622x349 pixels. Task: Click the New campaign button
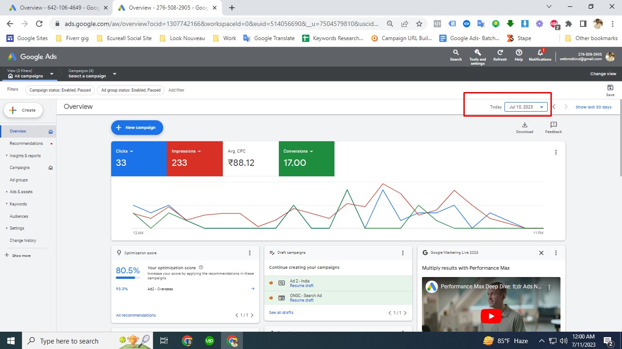[x=137, y=128]
